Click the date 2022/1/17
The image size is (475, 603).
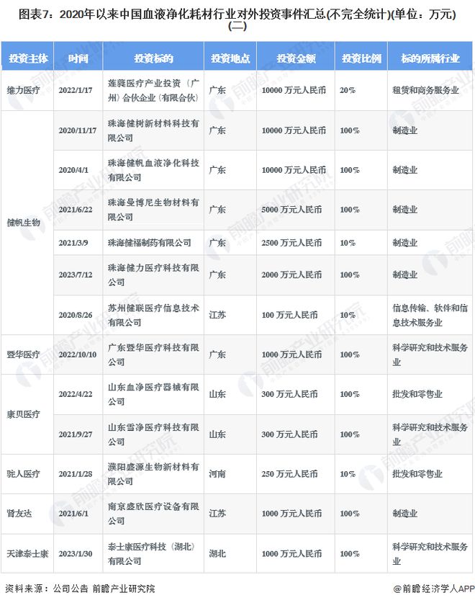[76, 90]
